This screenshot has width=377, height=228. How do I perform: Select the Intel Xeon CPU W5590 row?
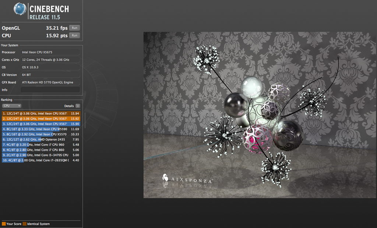(41, 129)
